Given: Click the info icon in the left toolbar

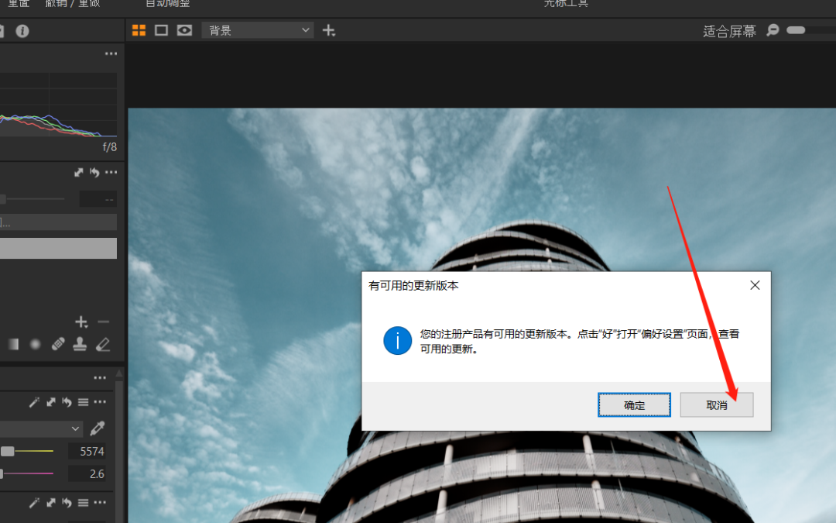Looking at the screenshot, I should coord(22,31).
